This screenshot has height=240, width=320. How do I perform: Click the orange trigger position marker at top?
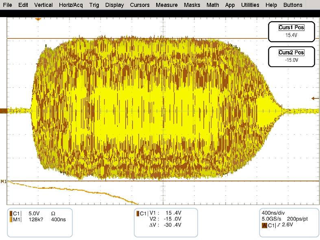tap(38, 19)
